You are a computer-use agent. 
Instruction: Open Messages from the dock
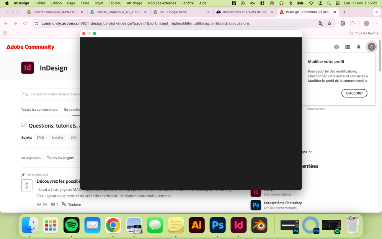(x=155, y=225)
